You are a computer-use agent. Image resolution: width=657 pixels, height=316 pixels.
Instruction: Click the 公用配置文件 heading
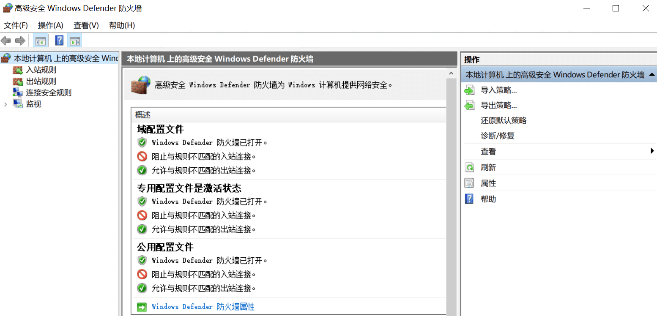pos(165,247)
